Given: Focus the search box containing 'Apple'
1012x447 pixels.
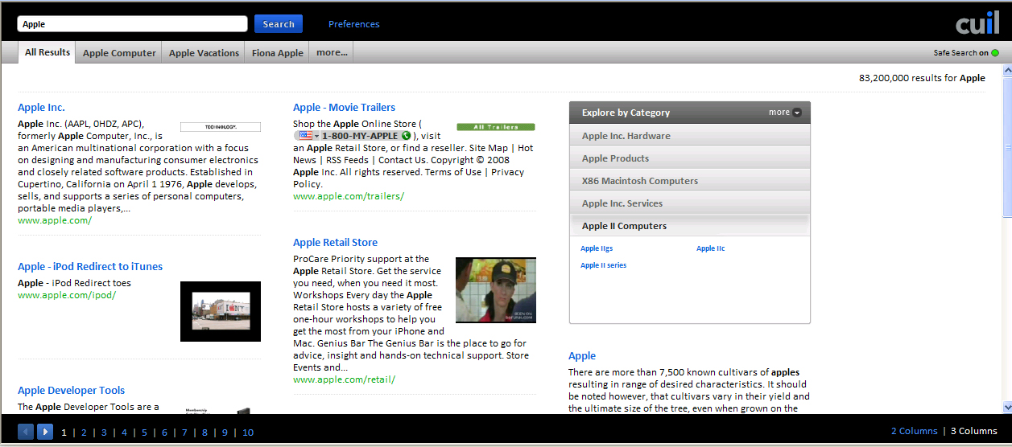Looking at the screenshot, I should (x=132, y=24).
